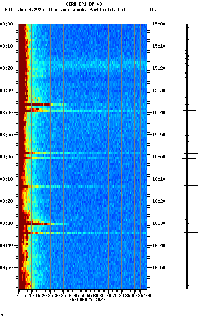203x319 pixels.
Task: Click the '09:20' PDT time label
Action: (x=6, y=201)
